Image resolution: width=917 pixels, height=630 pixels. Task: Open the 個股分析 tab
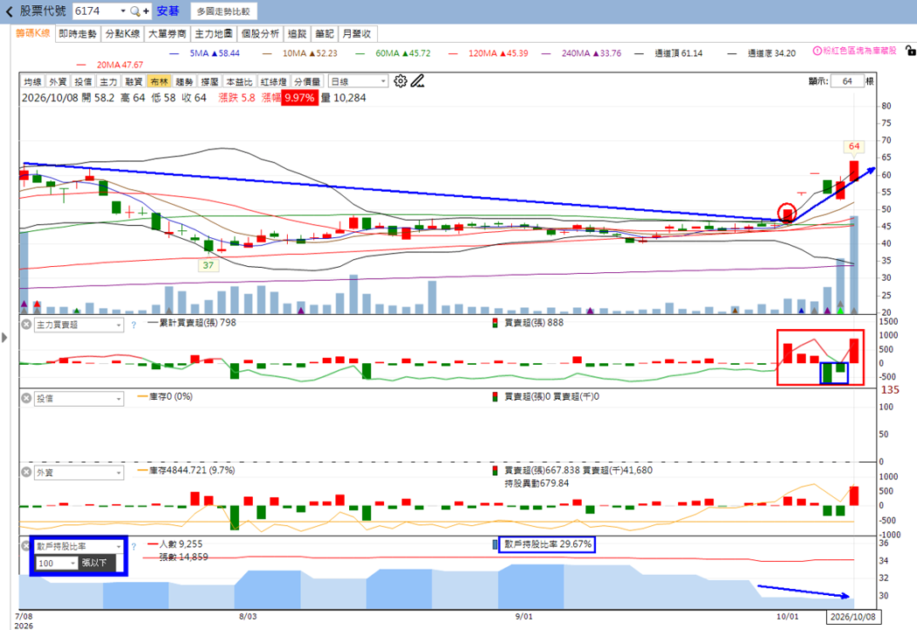[x=260, y=34]
